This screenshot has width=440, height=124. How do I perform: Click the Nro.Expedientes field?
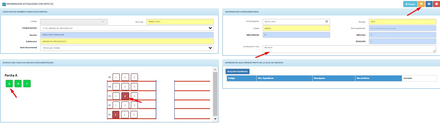[x=403, y=28]
